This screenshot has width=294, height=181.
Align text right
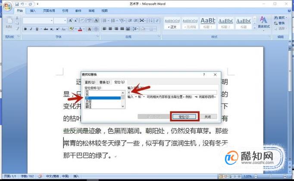pos(116,29)
